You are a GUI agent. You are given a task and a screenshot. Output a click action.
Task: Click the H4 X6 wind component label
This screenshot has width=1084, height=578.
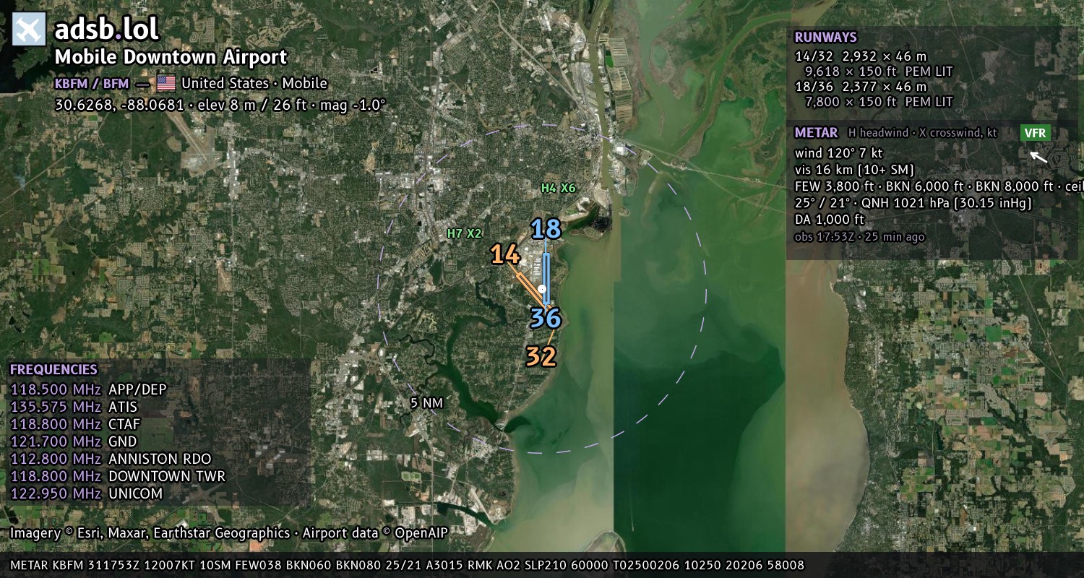point(559,189)
